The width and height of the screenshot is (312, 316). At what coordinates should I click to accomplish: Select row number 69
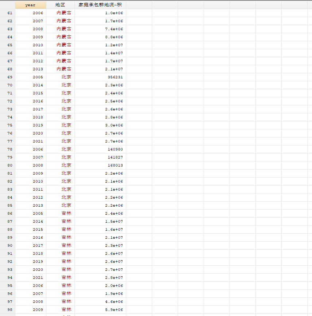tap(8, 77)
